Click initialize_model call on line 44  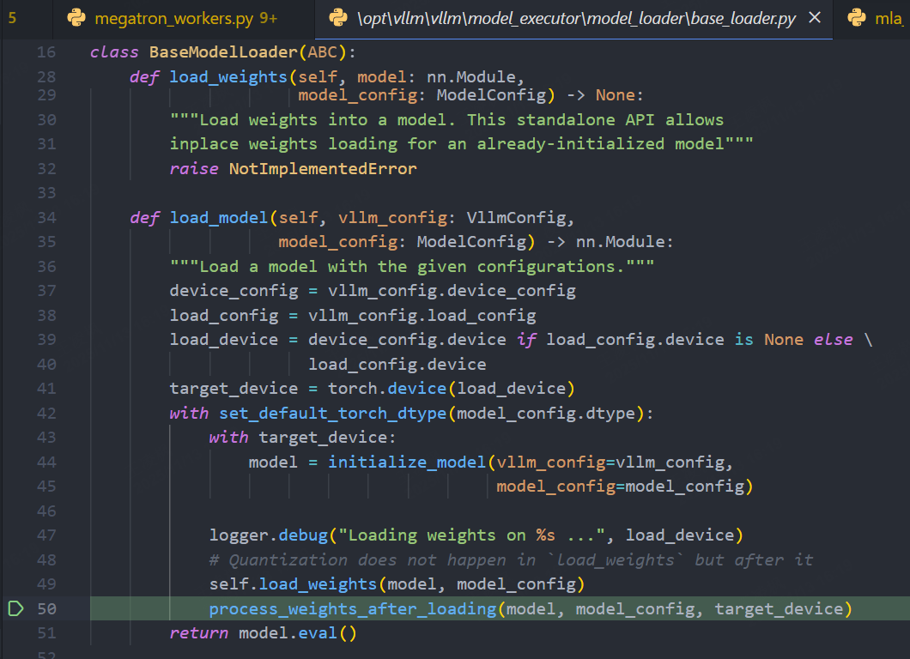pyautogui.click(x=407, y=462)
